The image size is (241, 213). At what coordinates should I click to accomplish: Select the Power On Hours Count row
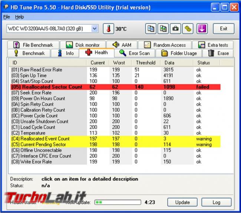point(116,98)
